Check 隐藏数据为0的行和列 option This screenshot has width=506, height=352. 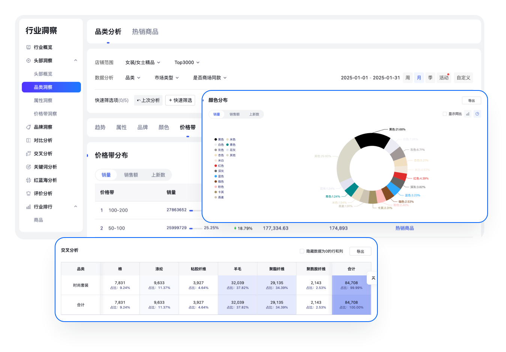tap(302, 251)
